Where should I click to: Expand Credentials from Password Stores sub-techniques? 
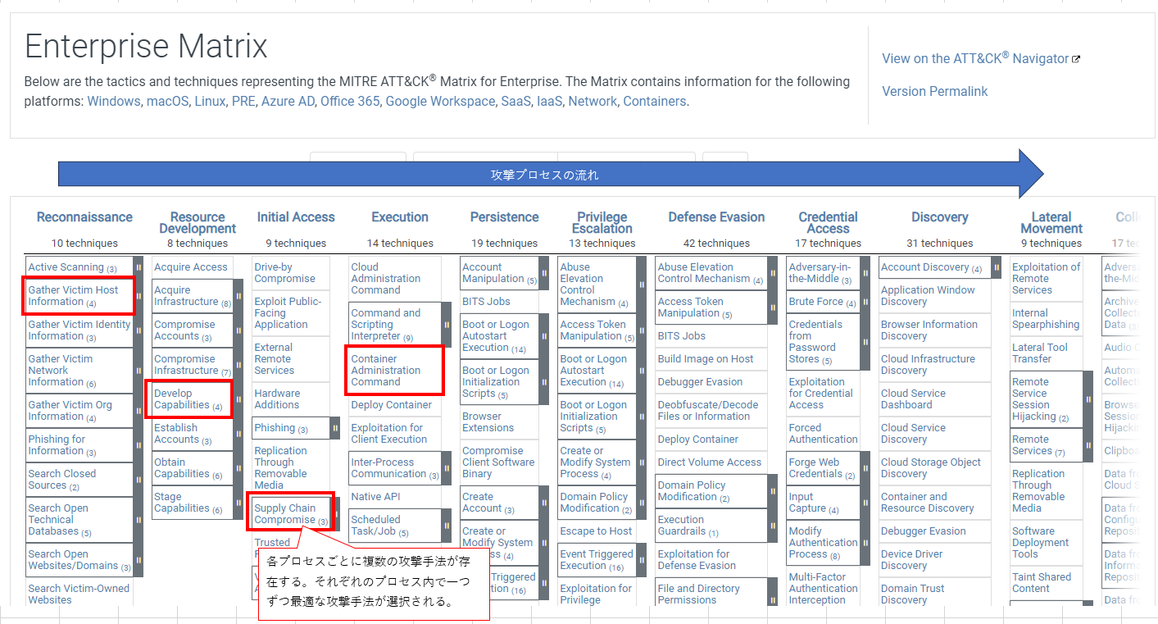pyautogui.click(x=865, y=342)
